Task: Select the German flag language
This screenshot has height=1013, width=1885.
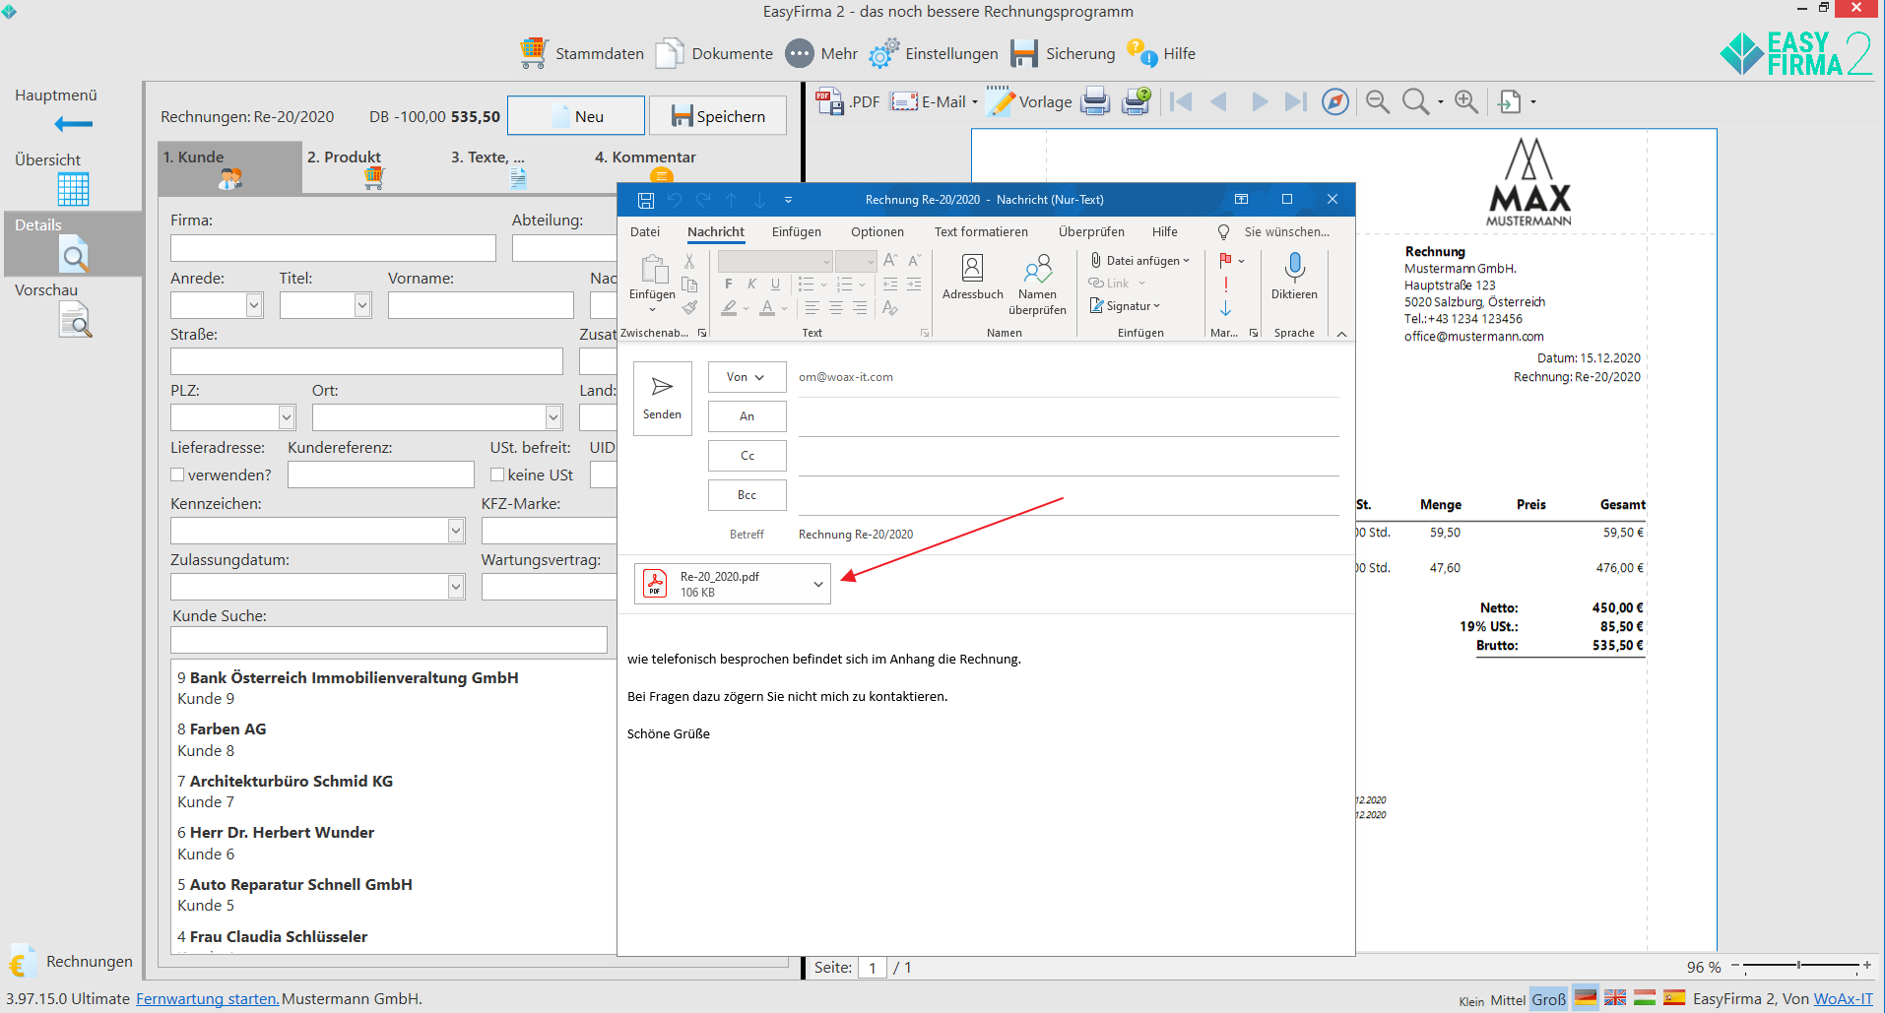Action: click(1586, 997)
